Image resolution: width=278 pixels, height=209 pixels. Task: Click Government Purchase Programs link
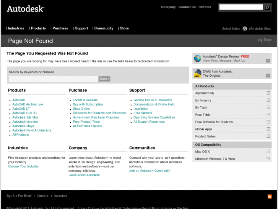coord(96,117)
